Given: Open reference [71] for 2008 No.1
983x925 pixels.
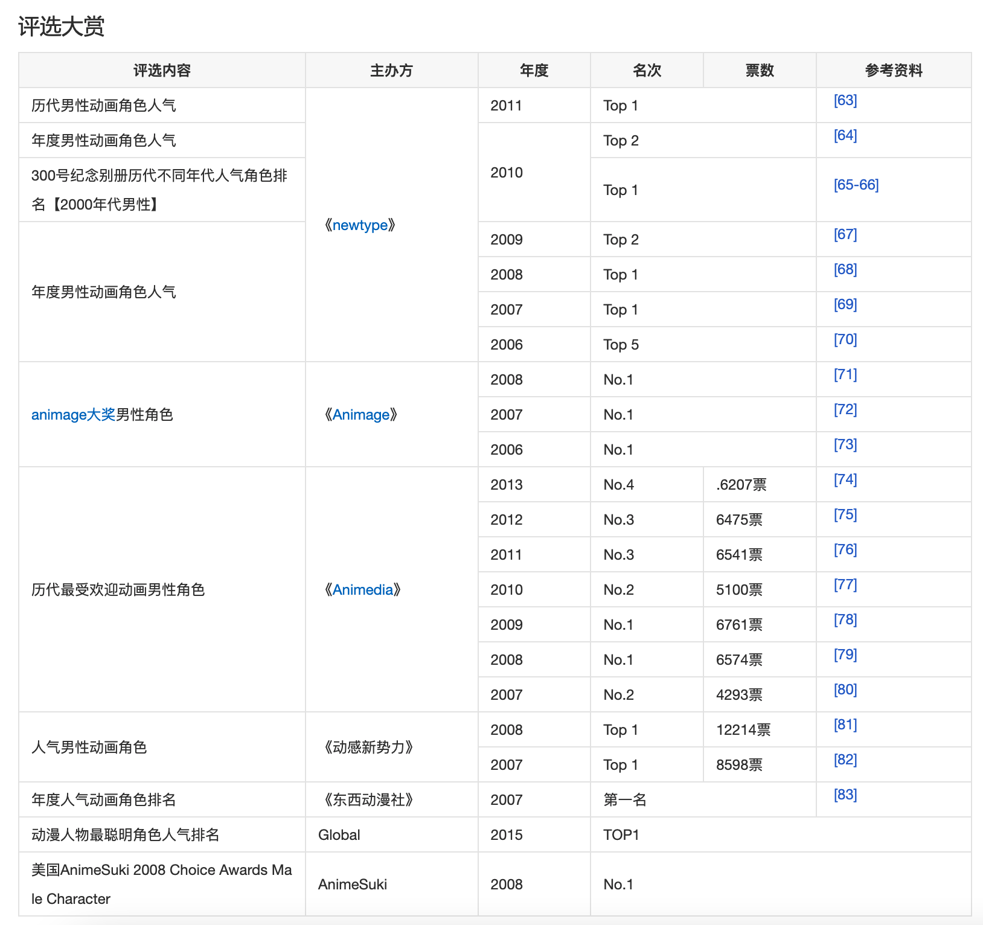Looking at the screenshot, I should click(x=845, y=374).
